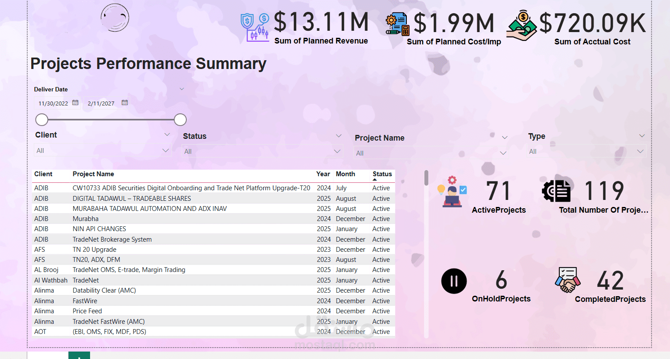Open the end date calendar picker
Image resolution: width=670 pixels, height=359 pixels.
[x=124, y=103]
